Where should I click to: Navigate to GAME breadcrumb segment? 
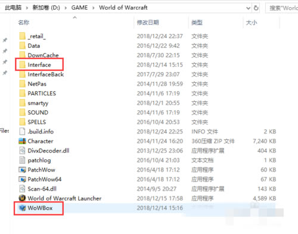coord(79,8)
